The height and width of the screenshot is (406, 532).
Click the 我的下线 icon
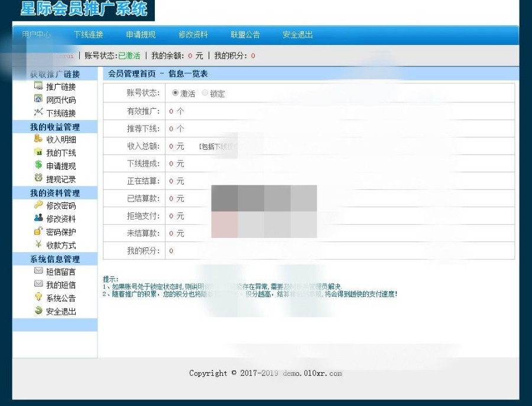point(38,152)
